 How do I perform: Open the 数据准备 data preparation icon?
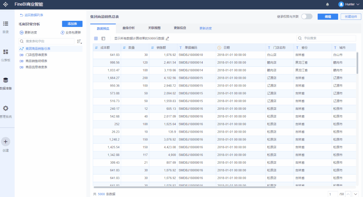(x=6, y=80)
